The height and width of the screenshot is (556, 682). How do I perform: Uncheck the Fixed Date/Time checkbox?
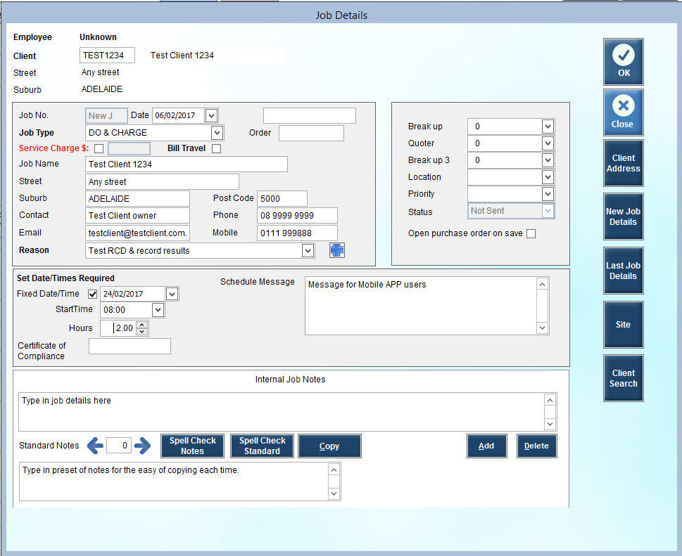[93, 294]
